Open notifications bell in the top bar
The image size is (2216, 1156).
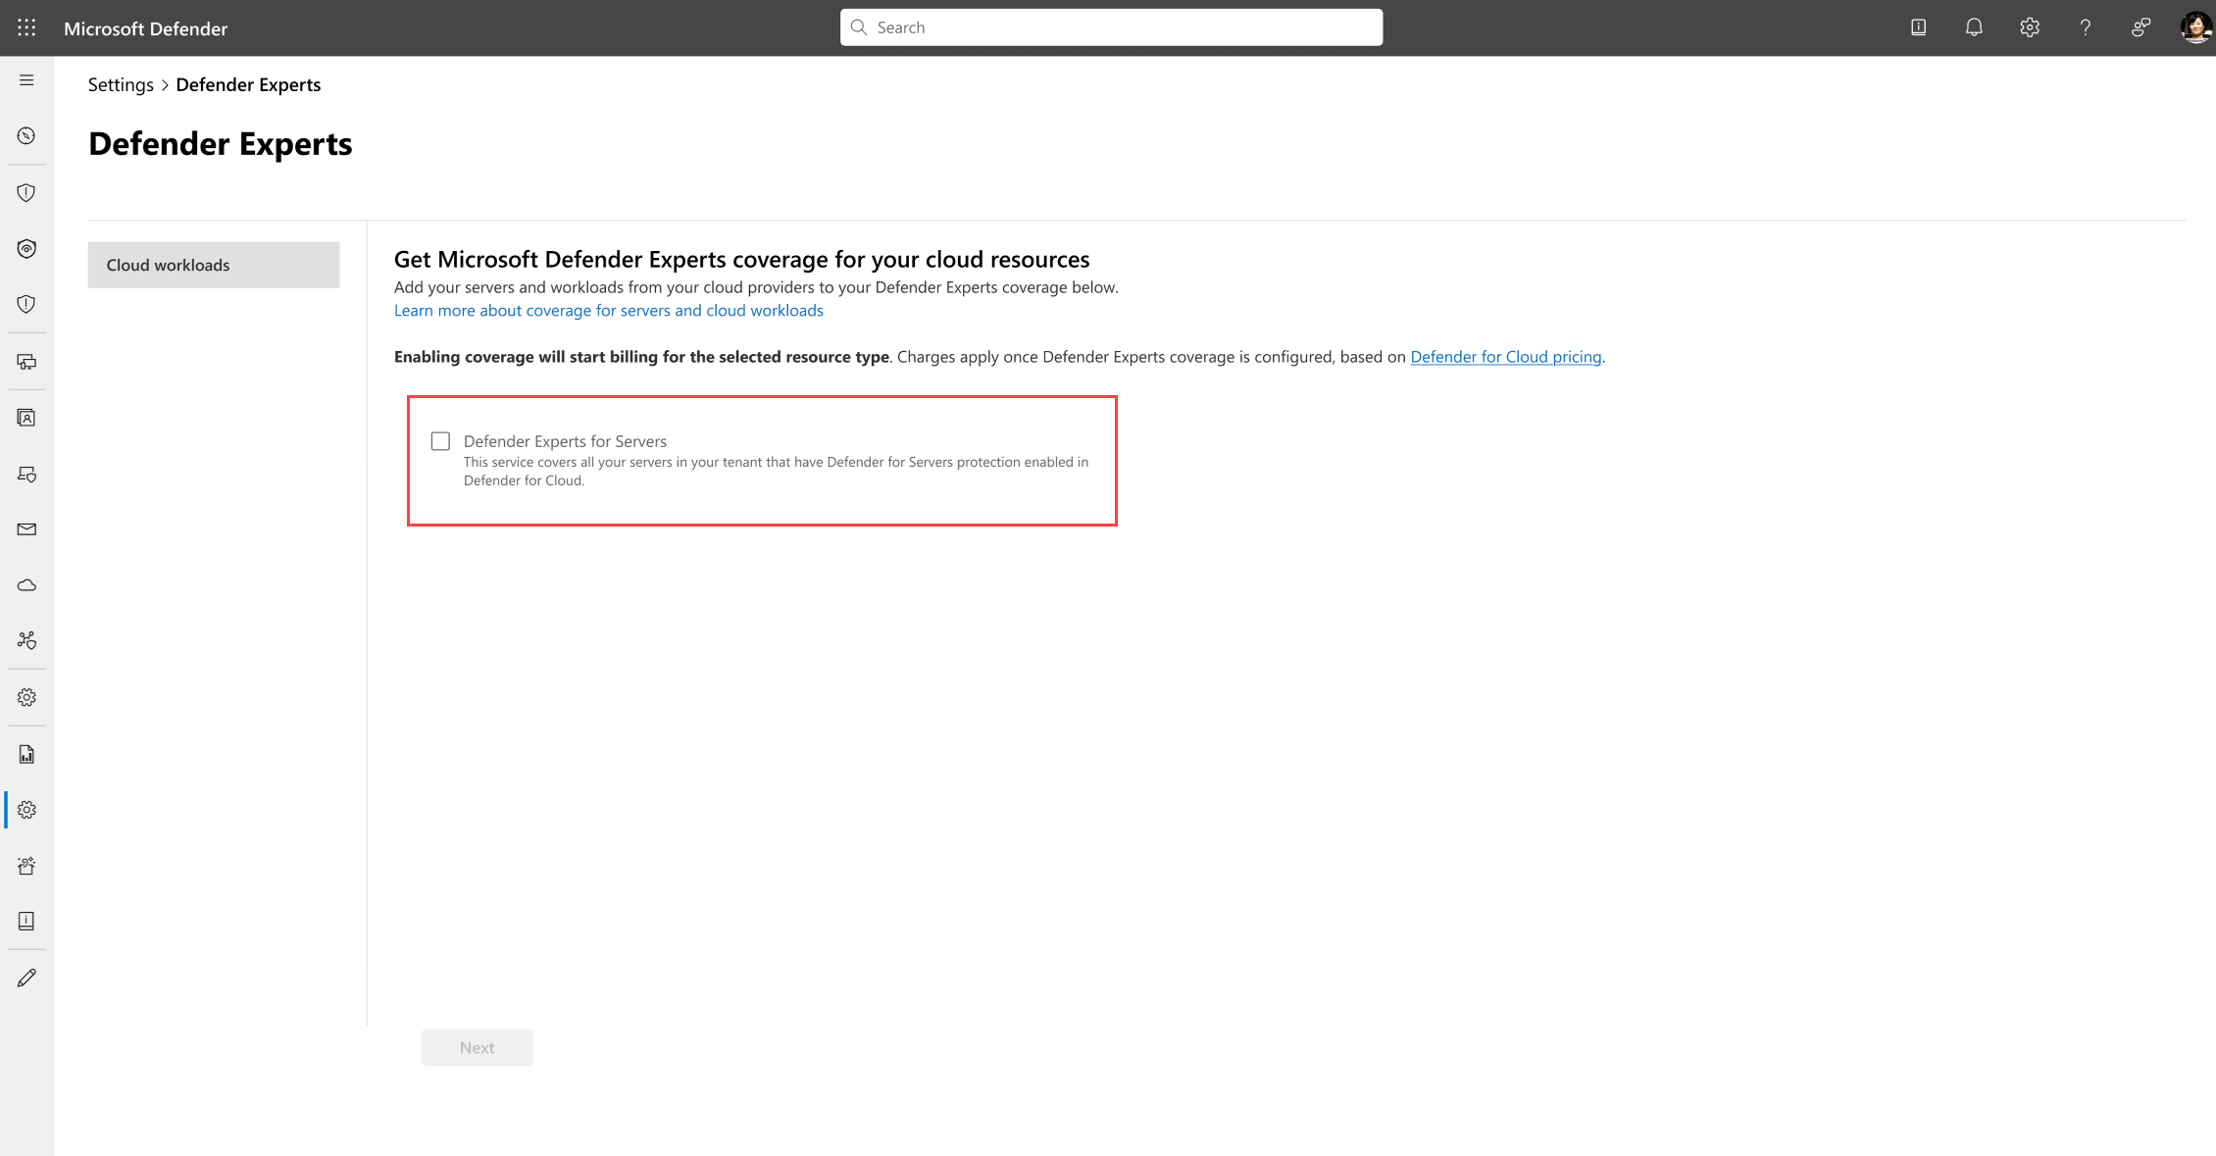[x=1974, y=27]
